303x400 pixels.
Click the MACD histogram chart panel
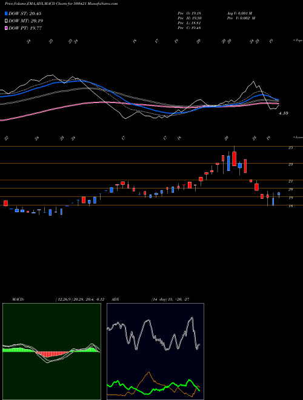52,352
